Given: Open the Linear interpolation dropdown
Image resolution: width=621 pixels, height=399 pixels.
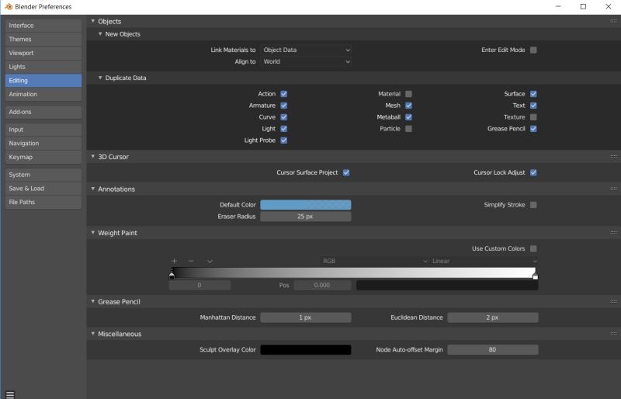Looking at the screenshot, I should pos(484,261).
